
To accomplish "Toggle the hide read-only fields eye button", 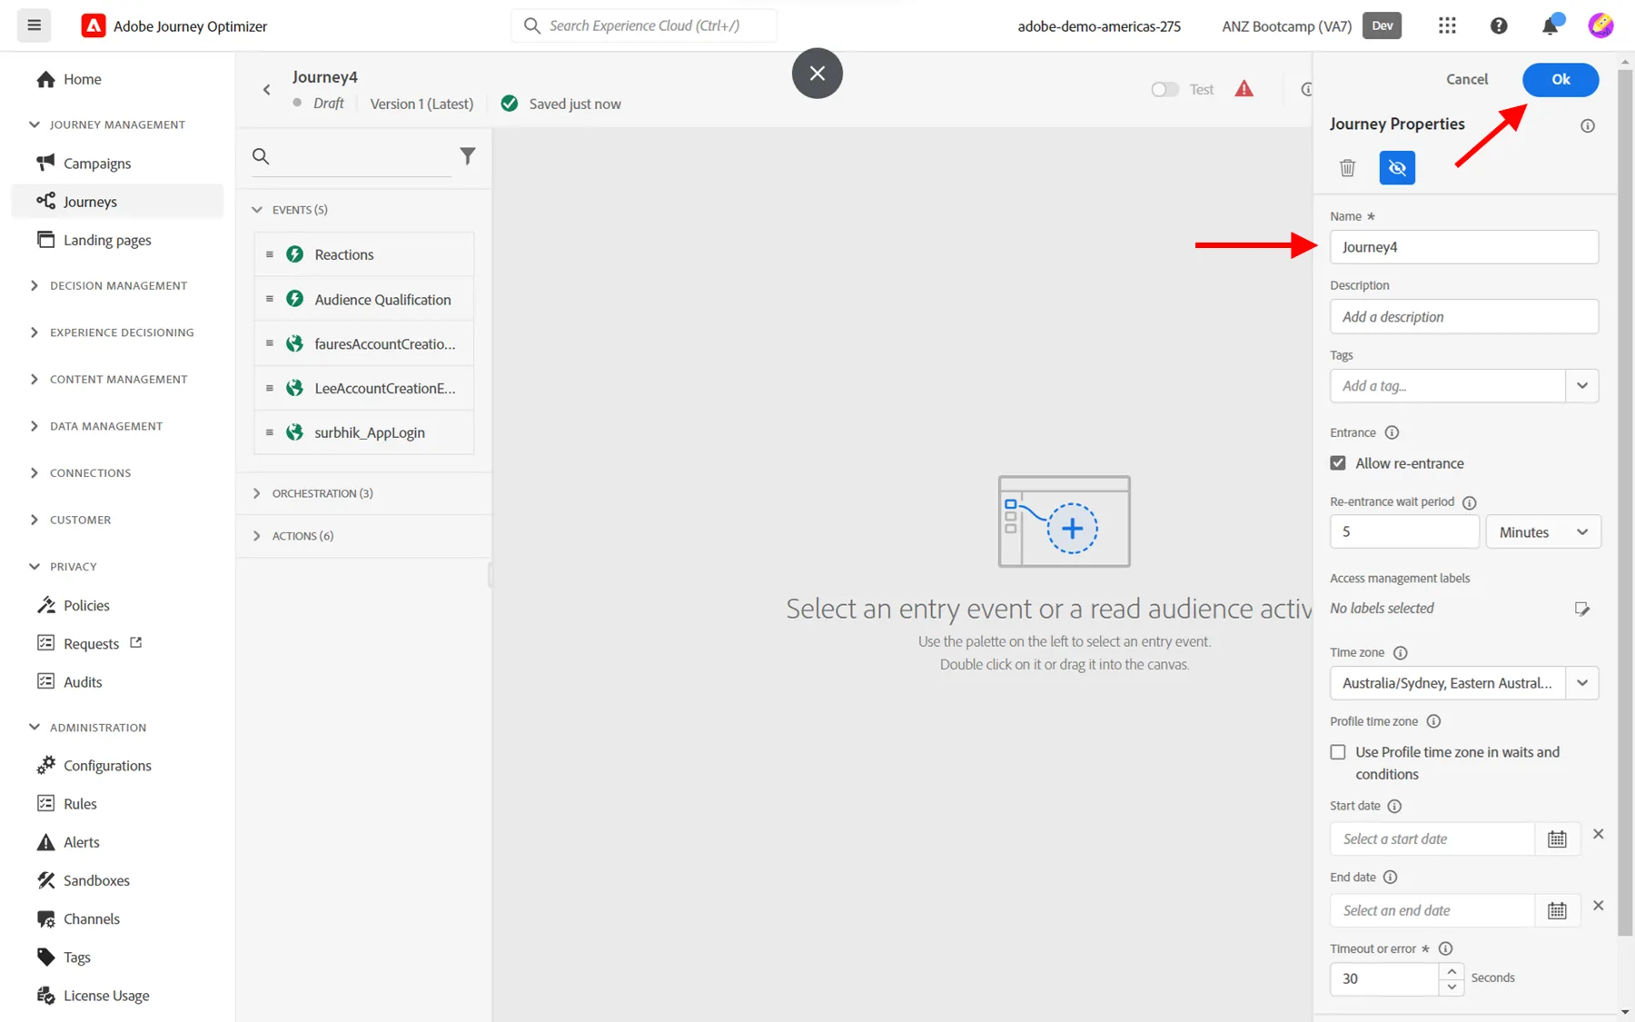I will [x=1397, y=167].
